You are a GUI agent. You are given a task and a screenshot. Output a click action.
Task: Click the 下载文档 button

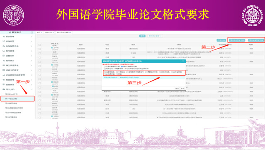point(221,40)
